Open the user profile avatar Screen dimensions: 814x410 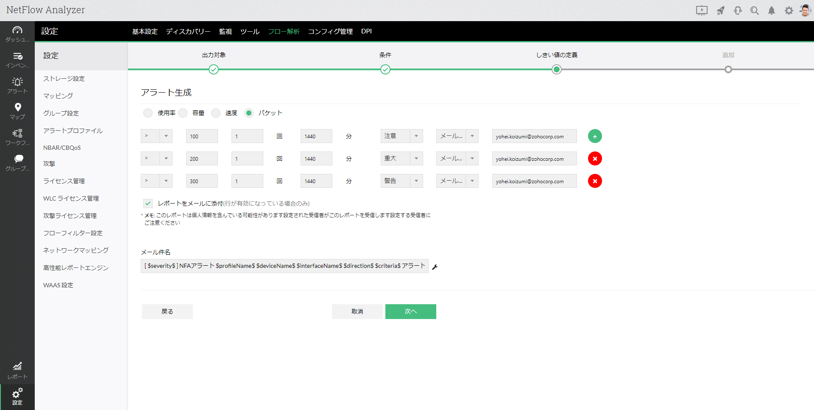805,10
